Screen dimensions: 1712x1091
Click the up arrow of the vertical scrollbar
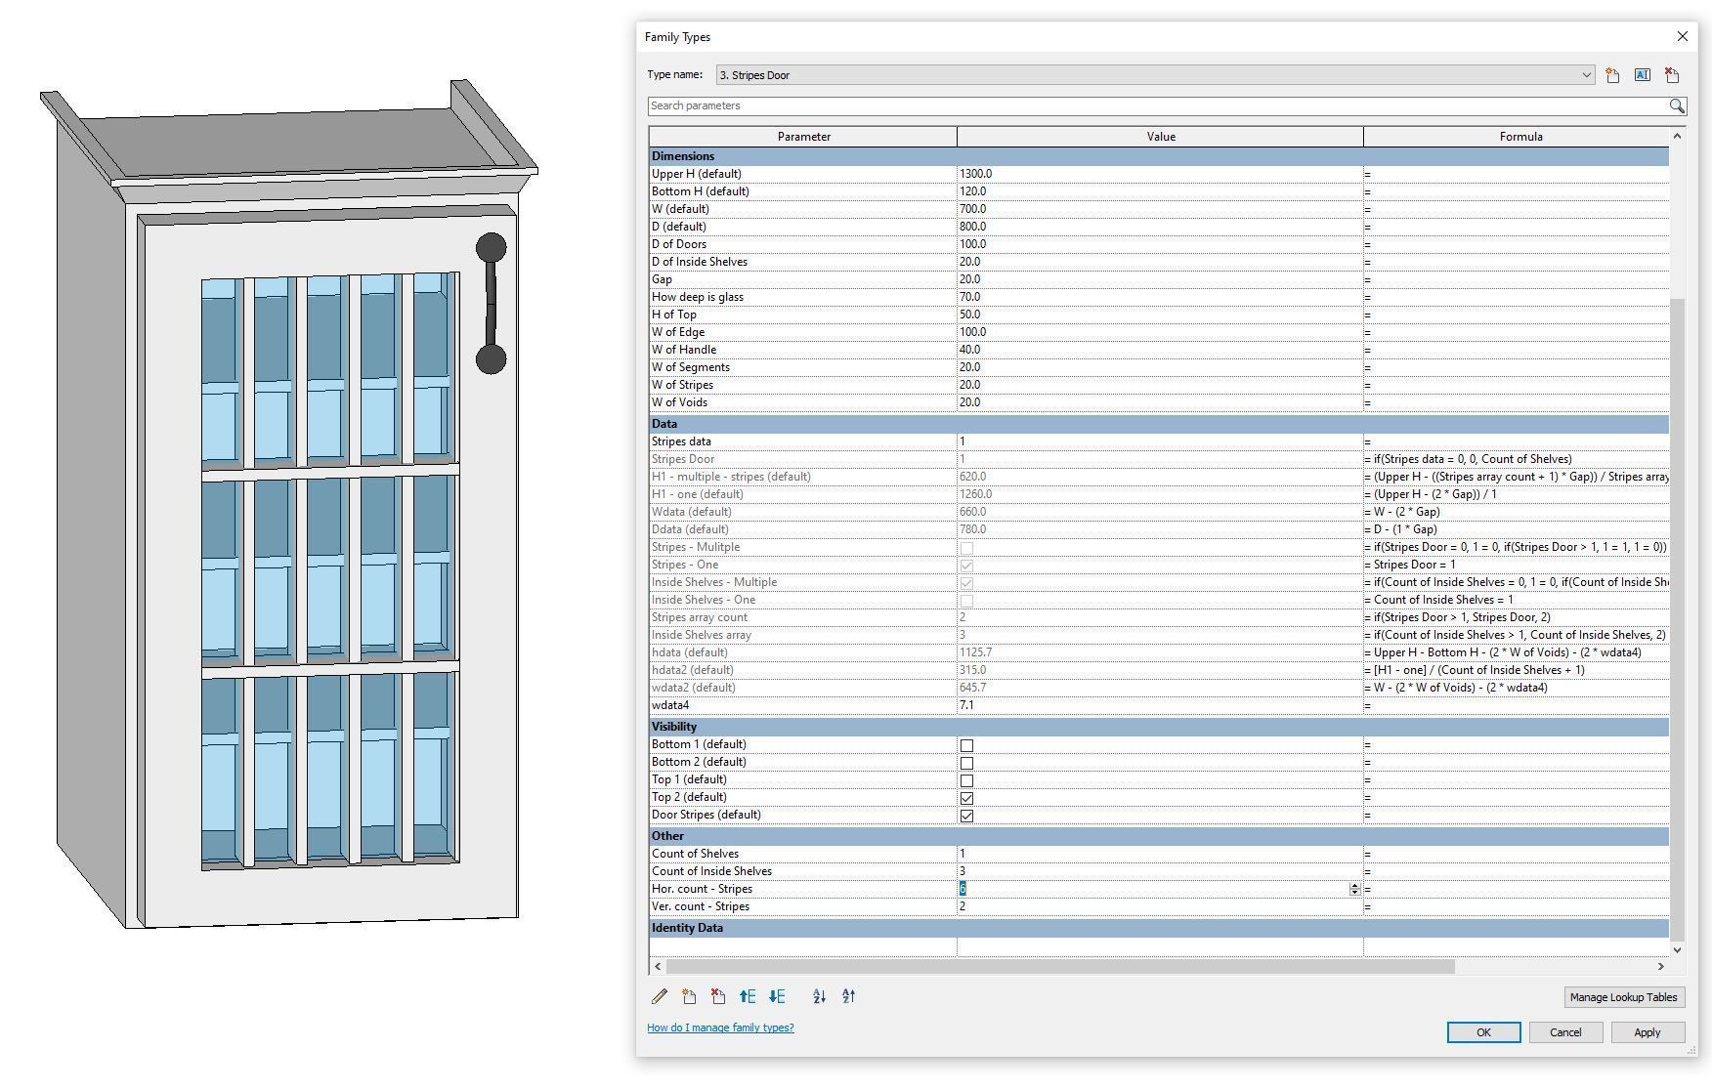(x=1677, y=136)
